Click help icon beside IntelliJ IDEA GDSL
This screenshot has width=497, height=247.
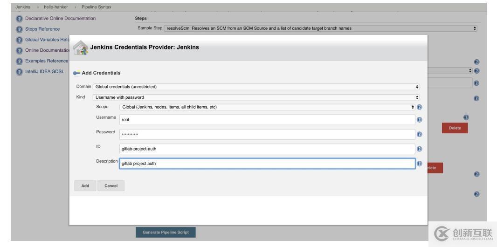(19, 72)
